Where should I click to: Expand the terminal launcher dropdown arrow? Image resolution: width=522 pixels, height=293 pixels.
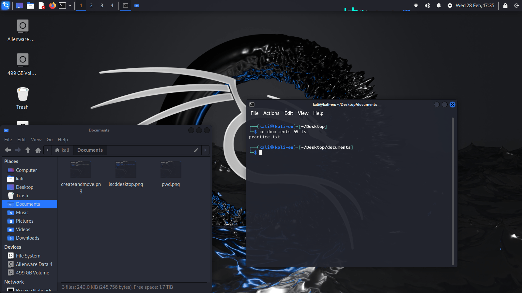(70, 6)
